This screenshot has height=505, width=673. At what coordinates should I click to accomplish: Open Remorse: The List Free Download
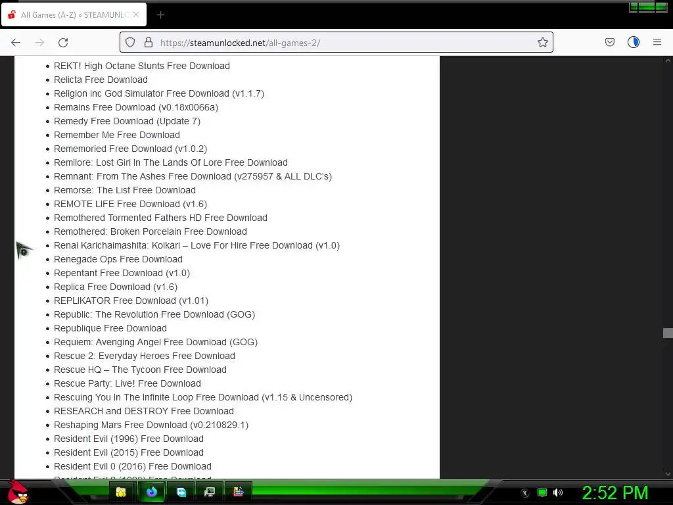point(124,190)
